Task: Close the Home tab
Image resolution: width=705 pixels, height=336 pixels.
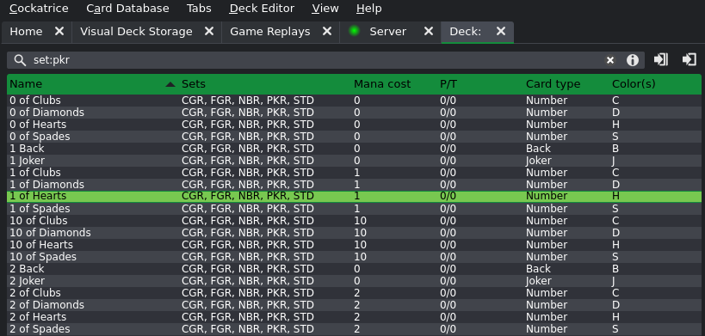Action: click(x=59, y=32)
